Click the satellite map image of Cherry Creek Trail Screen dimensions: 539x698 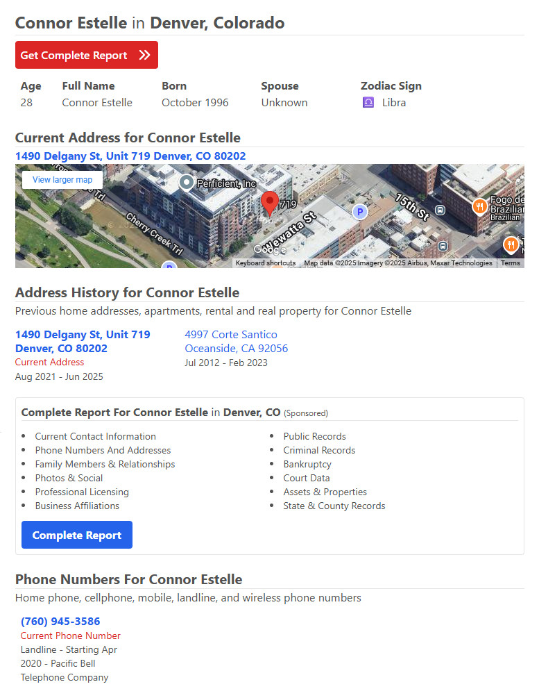click(x=269, y=216)
